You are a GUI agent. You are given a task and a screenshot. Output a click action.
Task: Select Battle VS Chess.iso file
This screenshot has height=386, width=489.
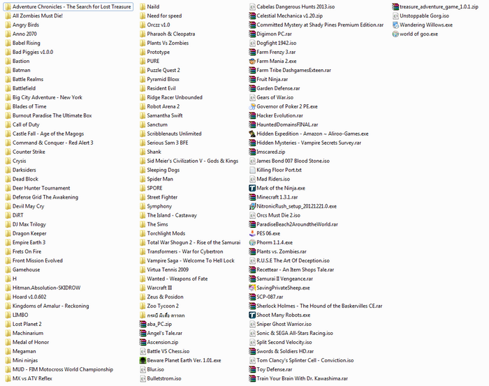click(168, 351)
